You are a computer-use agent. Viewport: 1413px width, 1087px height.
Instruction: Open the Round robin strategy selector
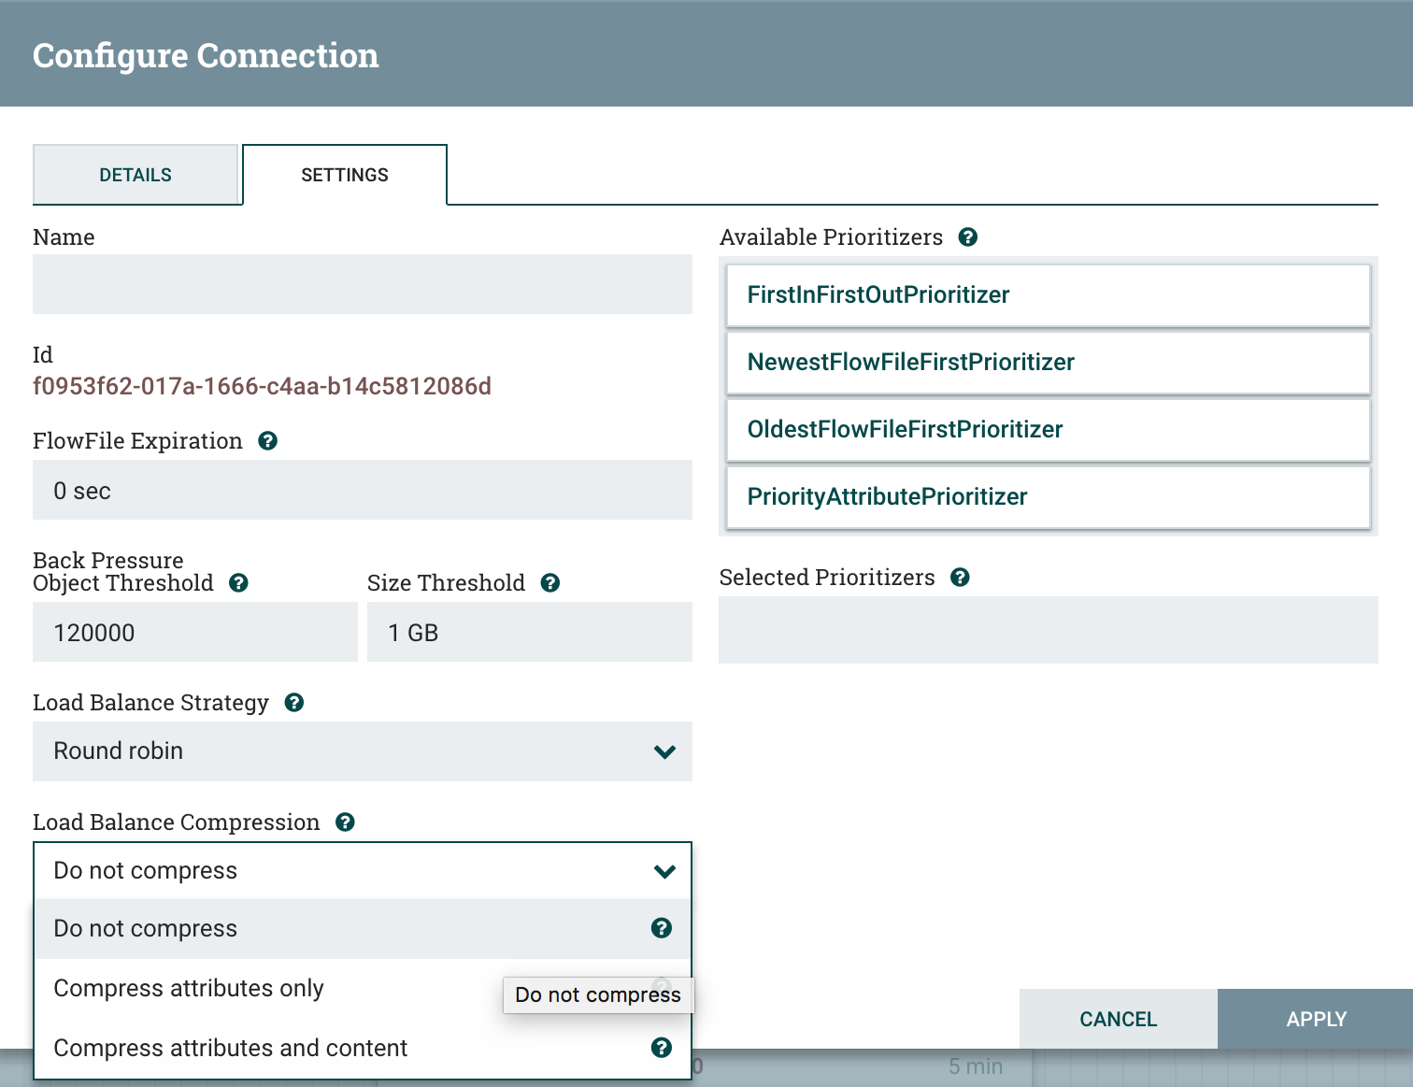363,751
